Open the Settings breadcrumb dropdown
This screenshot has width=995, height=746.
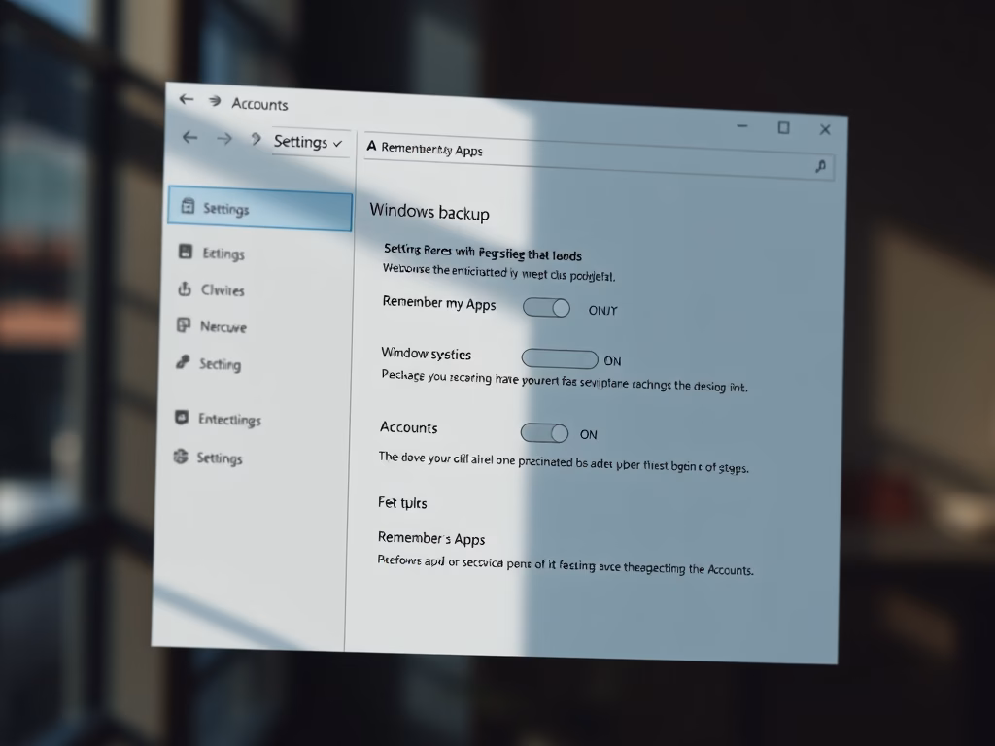(308, 142)
